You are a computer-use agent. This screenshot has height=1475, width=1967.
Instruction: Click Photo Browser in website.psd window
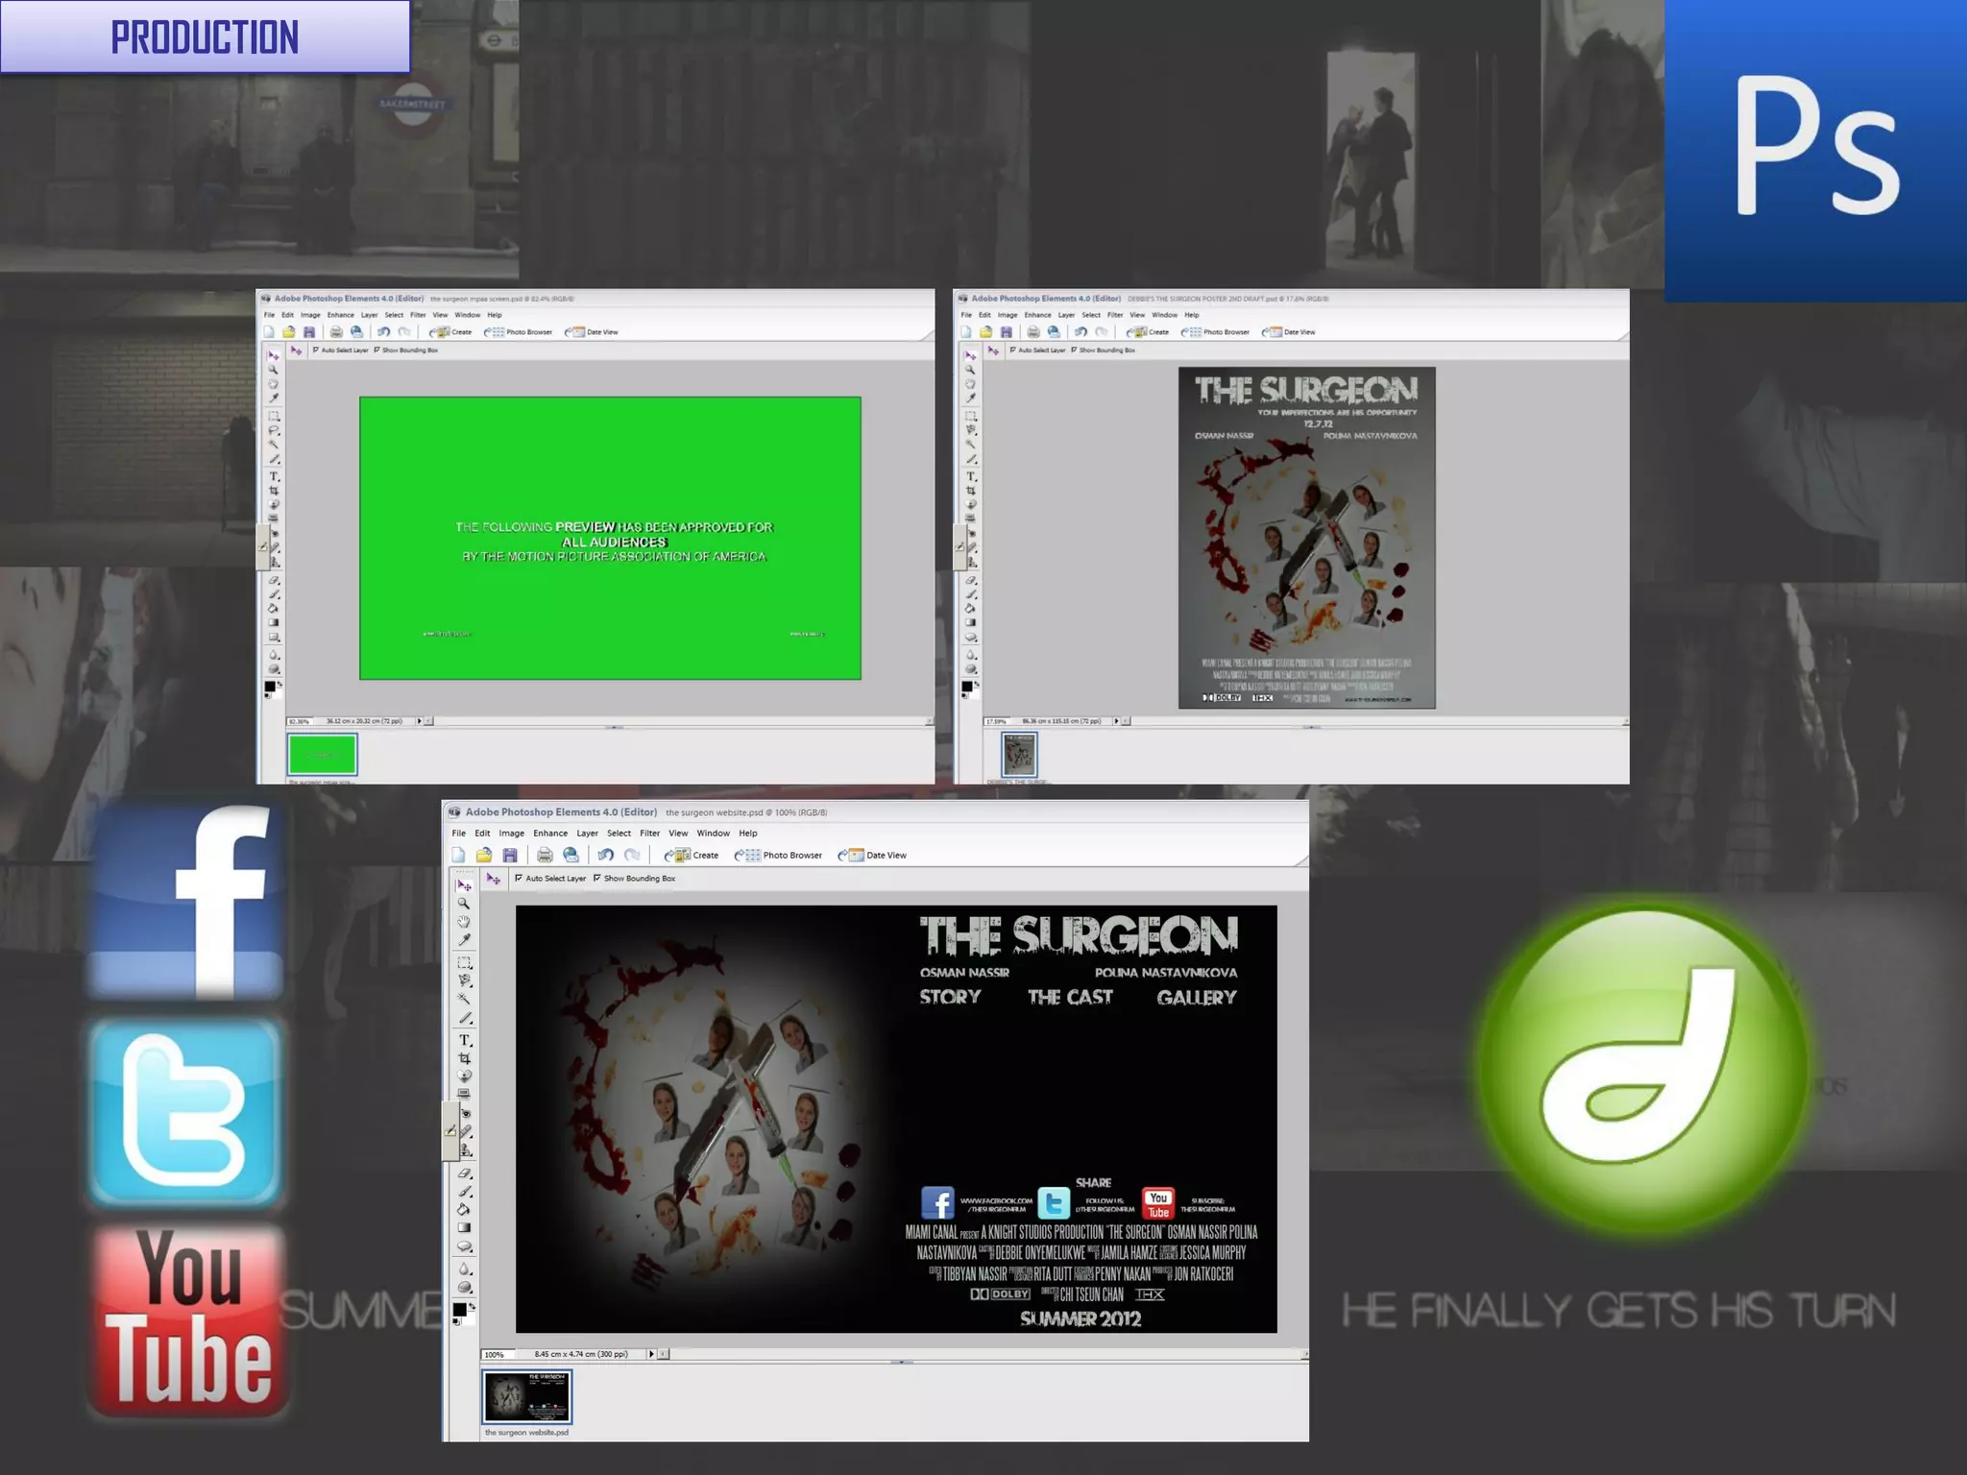[x=779, y=855]
